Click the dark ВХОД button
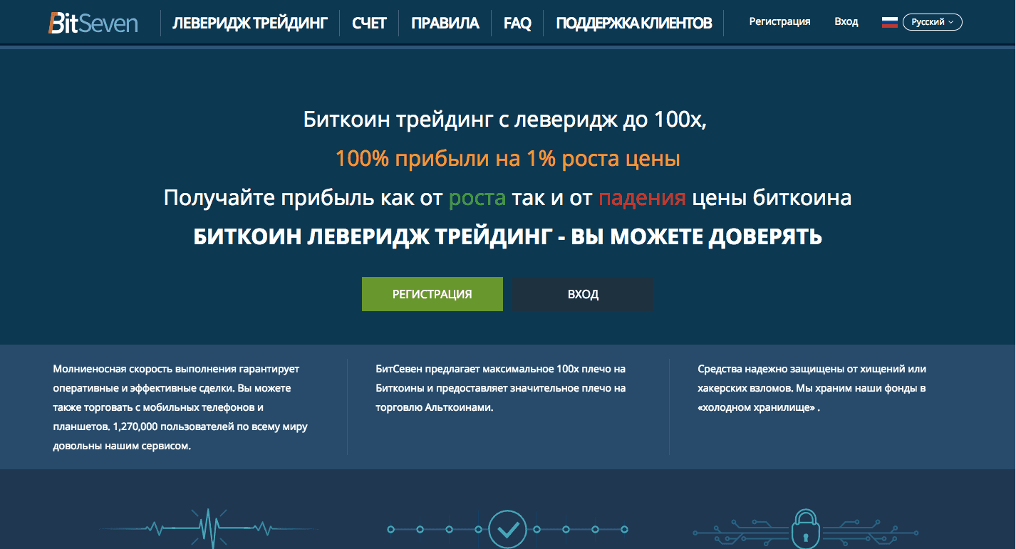This screenshot has height=549, width=1016. [x=582, y=293]
